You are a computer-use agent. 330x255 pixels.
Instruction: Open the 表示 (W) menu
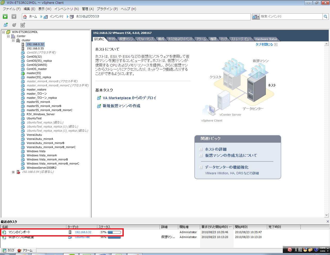coord(45,9)
